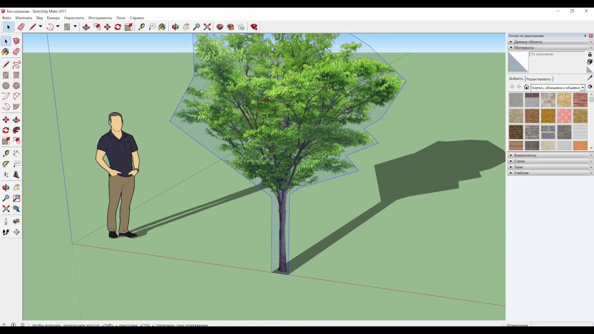Screen dimensions: 594x334
Task: Click Zoom Extents in top toolbar
Action: [207, 27]
